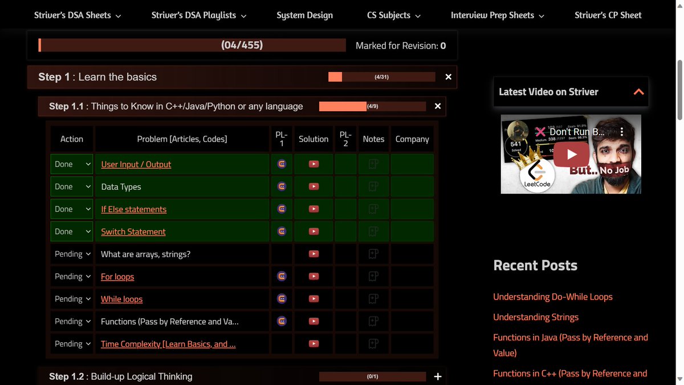Change Pending status of While loops
Screen dimensions: 684x385
point(72,299)
